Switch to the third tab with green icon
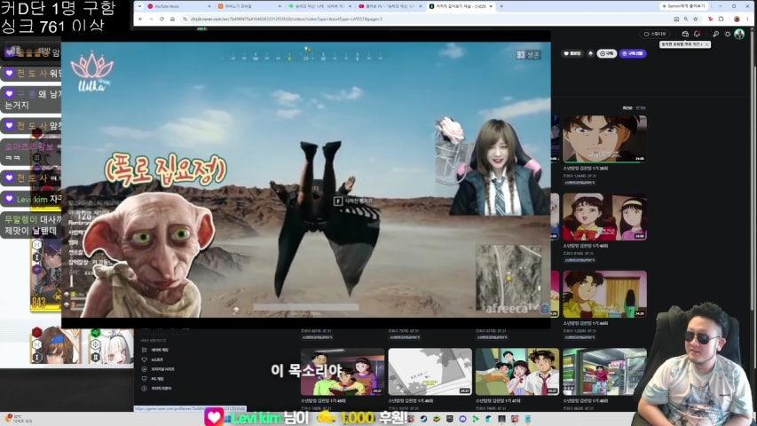This screenshot has width=757, height=426. [319, 6]
